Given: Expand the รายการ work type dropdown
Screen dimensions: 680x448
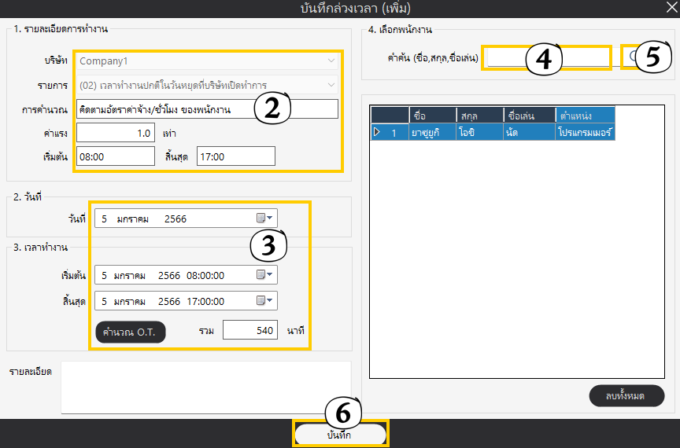Looking at the screenshot, I should [x=331, y=84].
